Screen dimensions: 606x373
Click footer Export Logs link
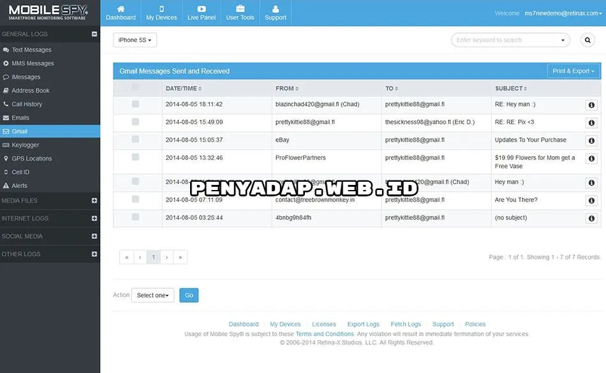coord(364,325)
